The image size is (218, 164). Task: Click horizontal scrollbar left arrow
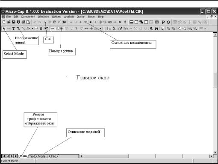81,156
